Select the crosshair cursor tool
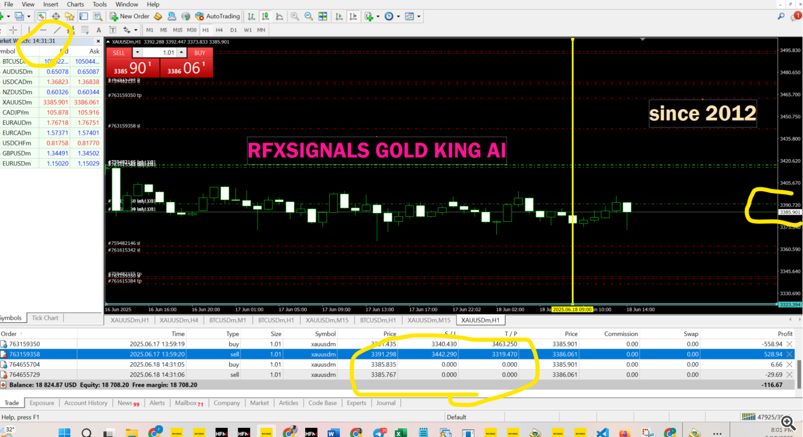The image size is (803, 437). (13, 30)
